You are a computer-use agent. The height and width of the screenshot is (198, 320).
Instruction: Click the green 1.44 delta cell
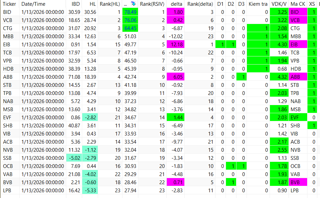pos(176,118)
